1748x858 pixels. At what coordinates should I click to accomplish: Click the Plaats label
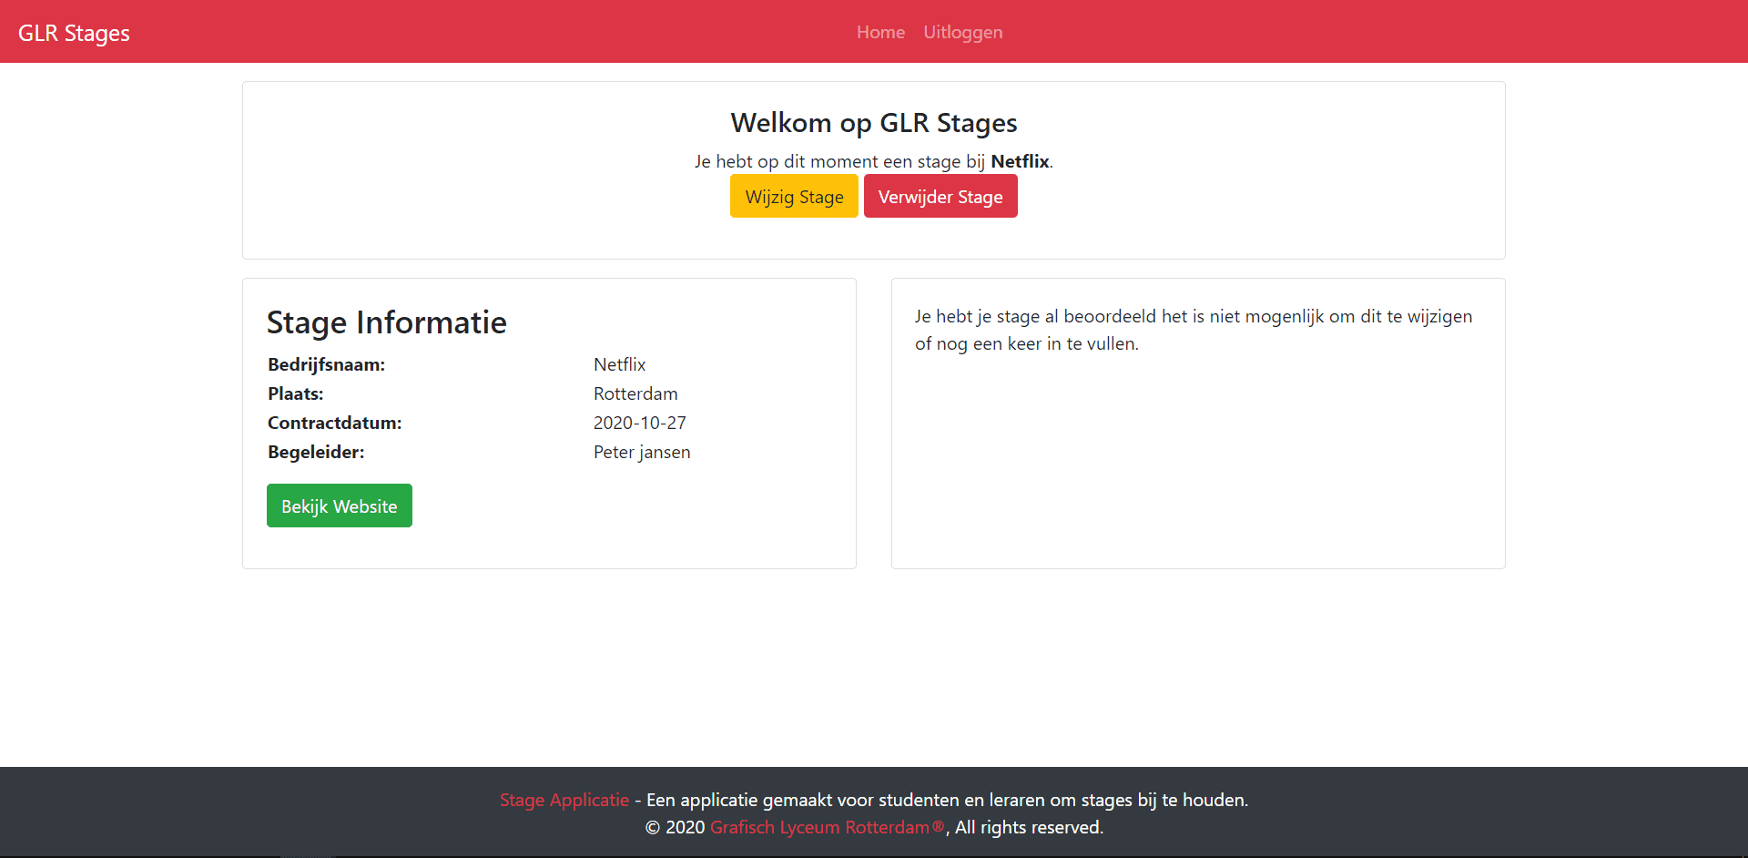[296, 393]
